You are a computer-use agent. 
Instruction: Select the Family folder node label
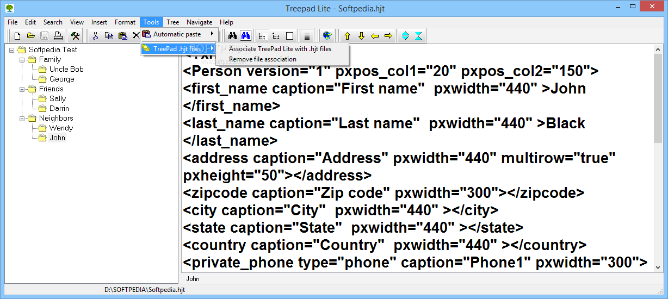click(x=50, y=59)
